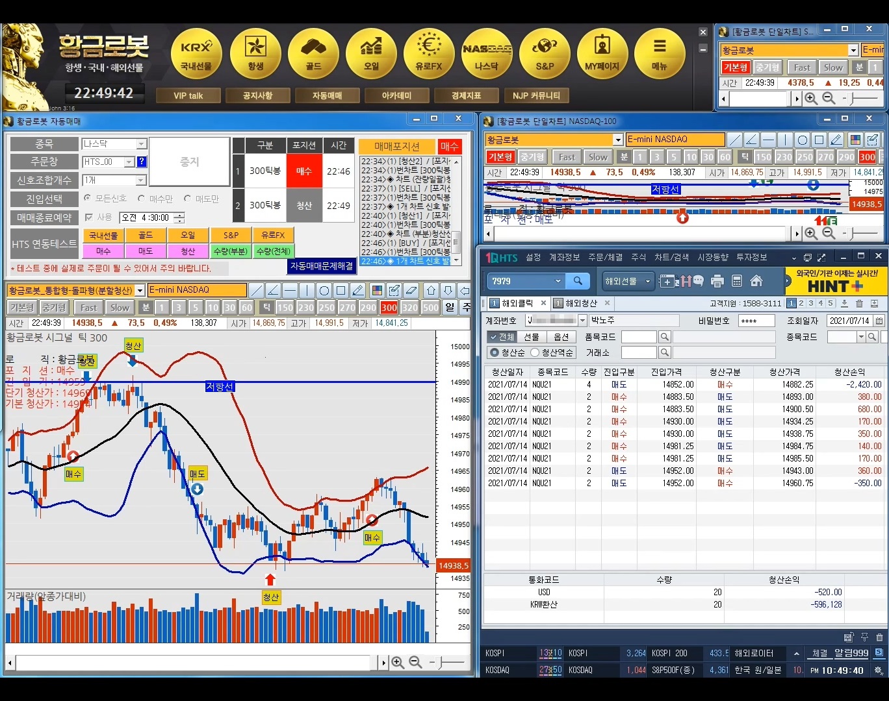Open the 메뉴 gold button
The image size is (889, 701).
pyautogui.click(x=660, y=54)
